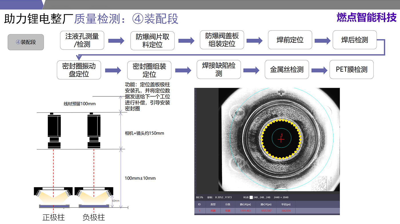Click the 88.5% zoom level indicator
The image size is (400, 224).
(x=199, y=197)
